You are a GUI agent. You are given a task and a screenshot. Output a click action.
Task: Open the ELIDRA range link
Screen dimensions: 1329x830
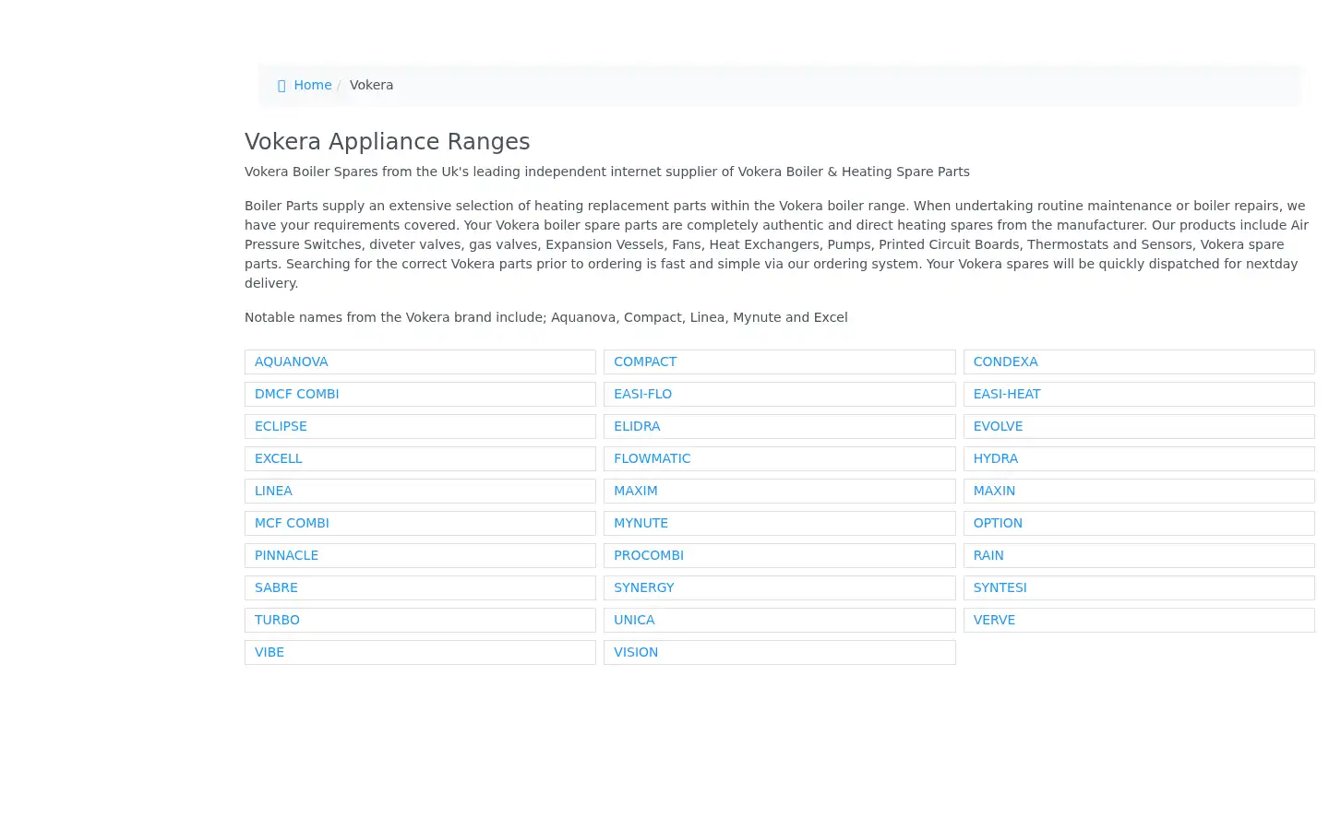pyautogui.click(x=779, y=426)
